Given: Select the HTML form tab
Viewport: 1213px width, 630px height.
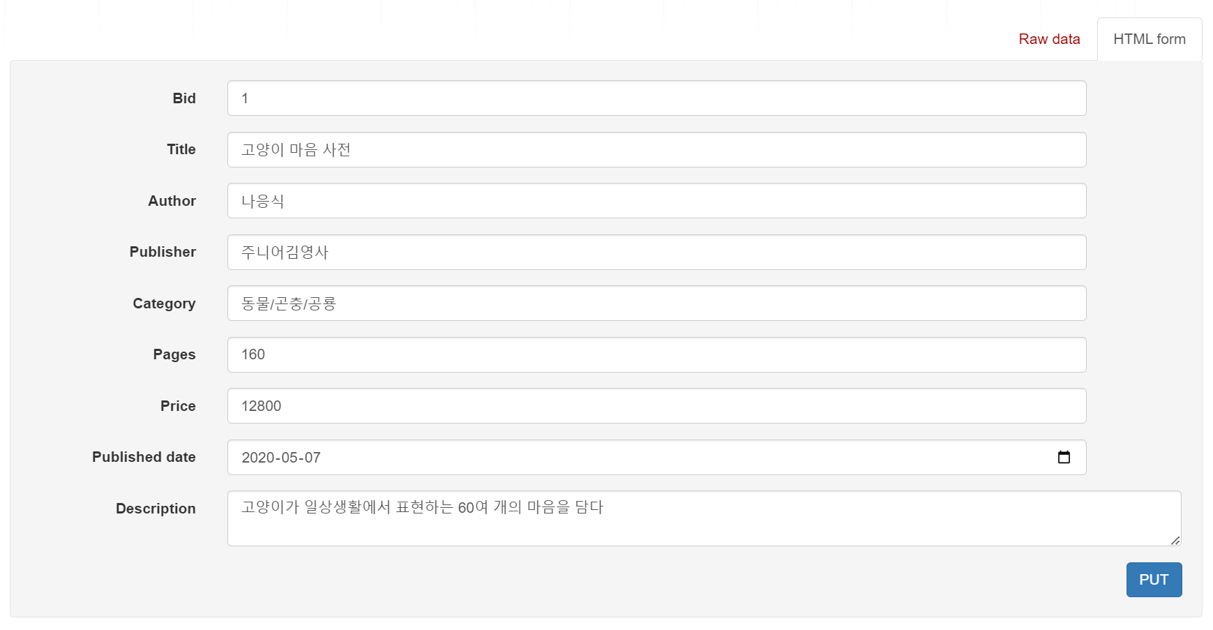Looking at the screenshot, I should point(1150,39).
